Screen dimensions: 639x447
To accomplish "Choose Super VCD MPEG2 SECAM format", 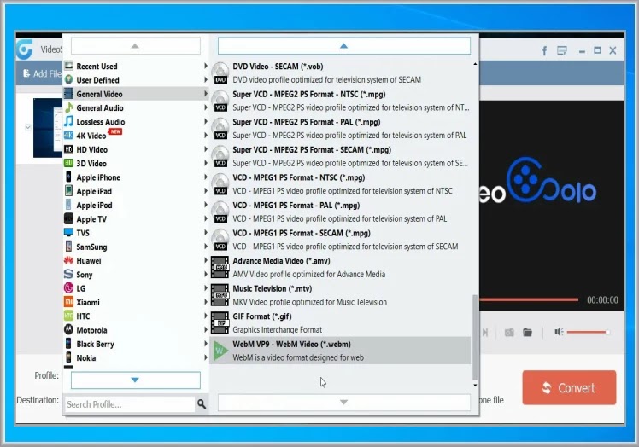I will tap(340, 156).
